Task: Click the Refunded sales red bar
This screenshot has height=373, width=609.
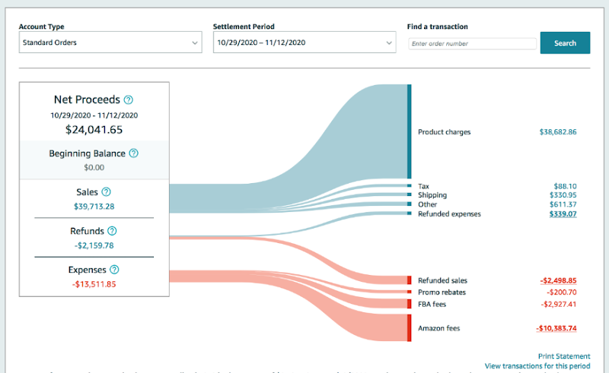Action: click(x=410, y=280)
